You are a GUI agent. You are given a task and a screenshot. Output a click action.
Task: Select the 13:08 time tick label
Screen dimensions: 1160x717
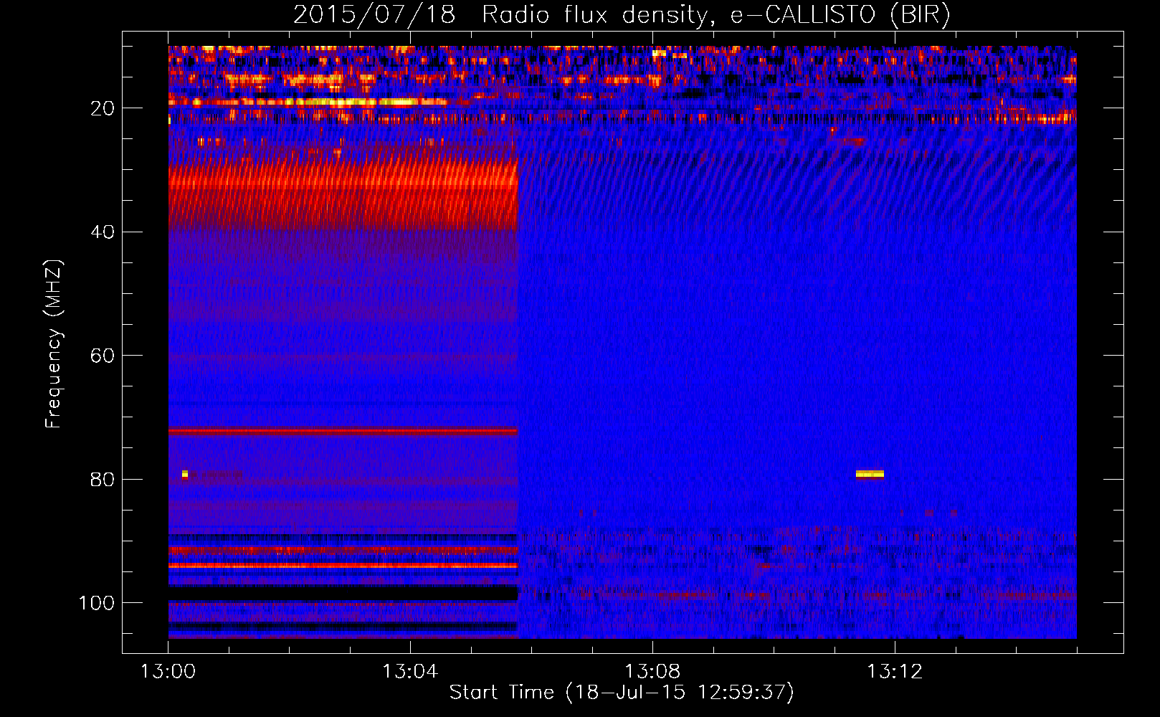pyautogui.click(x=652, y=672)
